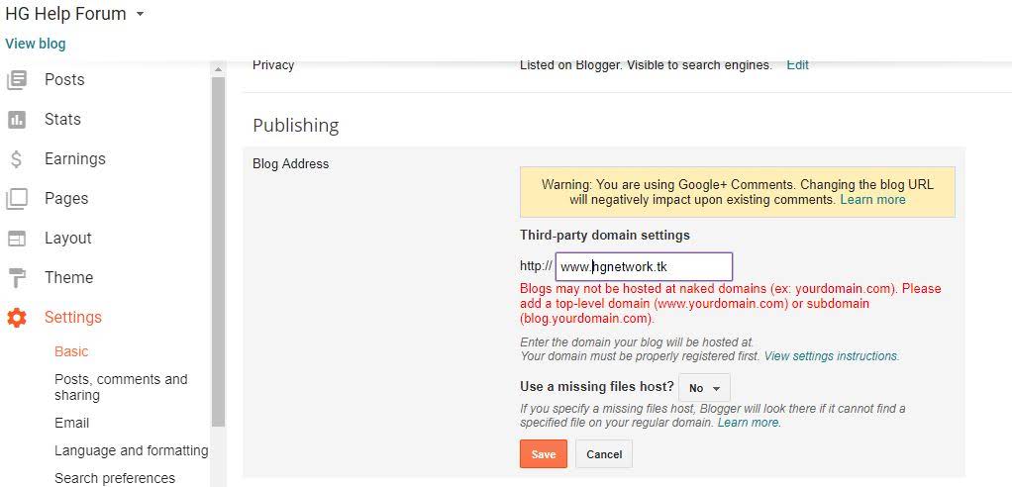Open the Email settings sub-item

[x=71, y=423]
